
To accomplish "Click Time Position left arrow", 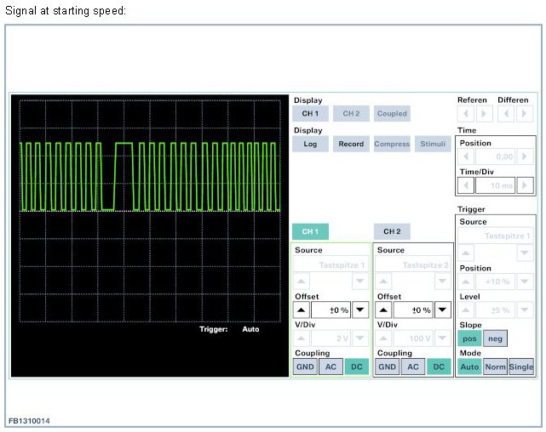I will click(467, 157).
